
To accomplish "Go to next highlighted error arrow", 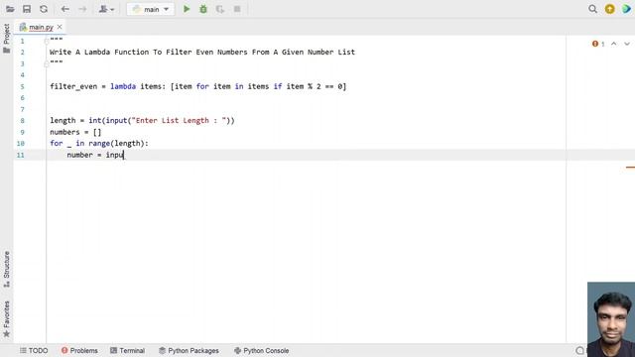I will [x=627, y=44].
